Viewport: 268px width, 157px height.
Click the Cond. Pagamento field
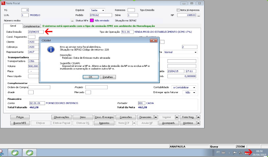tap(32, 37)
